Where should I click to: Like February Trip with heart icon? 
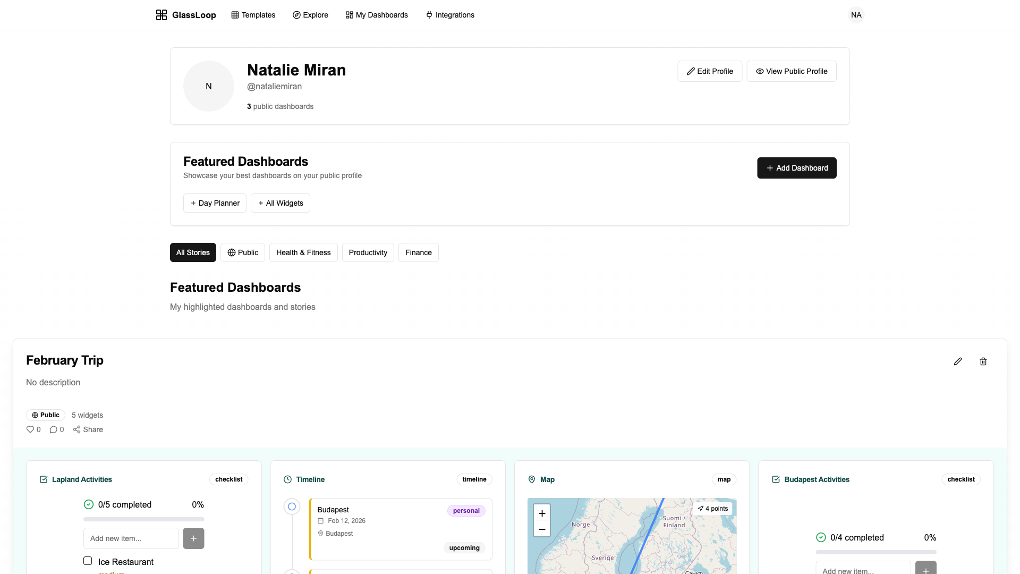pos(30,429)
